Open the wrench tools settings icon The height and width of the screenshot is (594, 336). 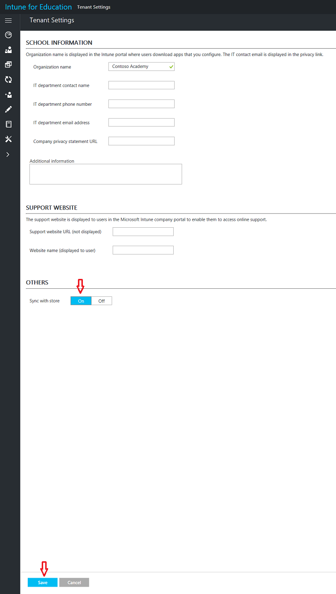coord(8,139)
